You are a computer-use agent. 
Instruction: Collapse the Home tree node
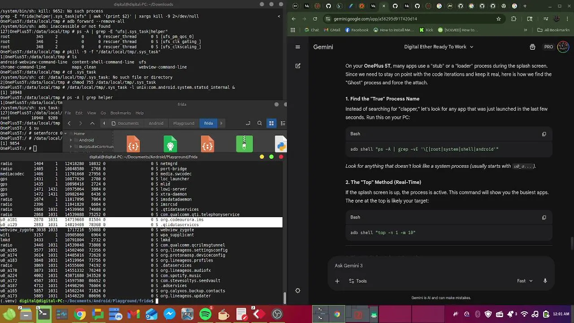click(65, 133)
